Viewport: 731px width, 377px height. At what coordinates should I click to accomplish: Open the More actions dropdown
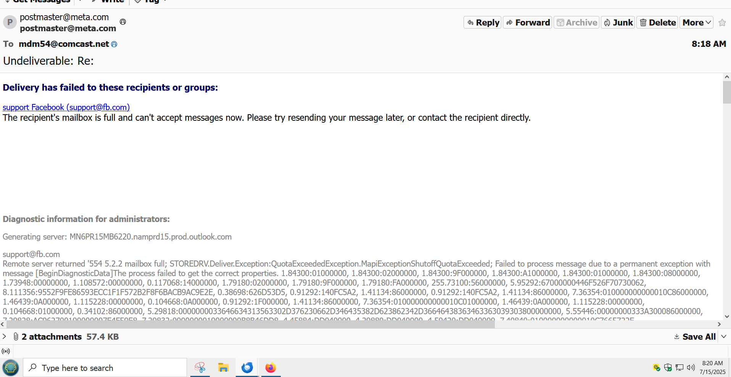coord(696,22)
